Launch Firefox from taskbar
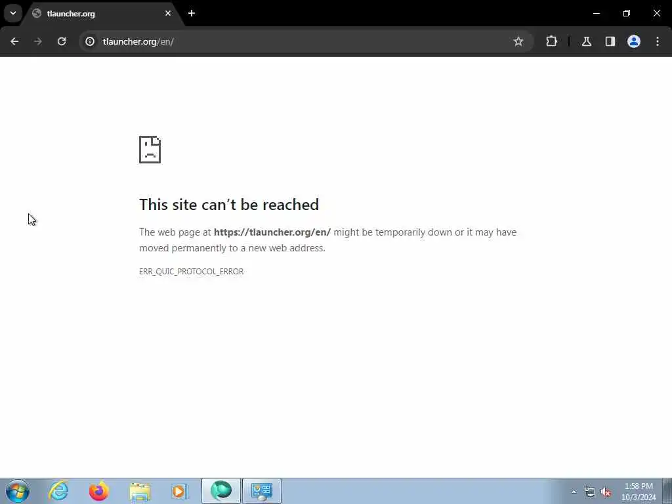The image size is (672, 504). pos(99,491)
